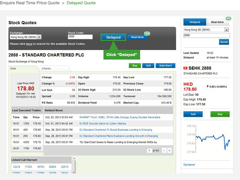Click the Last Price value 178.80
Image resolution: width=240 pixels, height=180 pixels.
point(26,89)
